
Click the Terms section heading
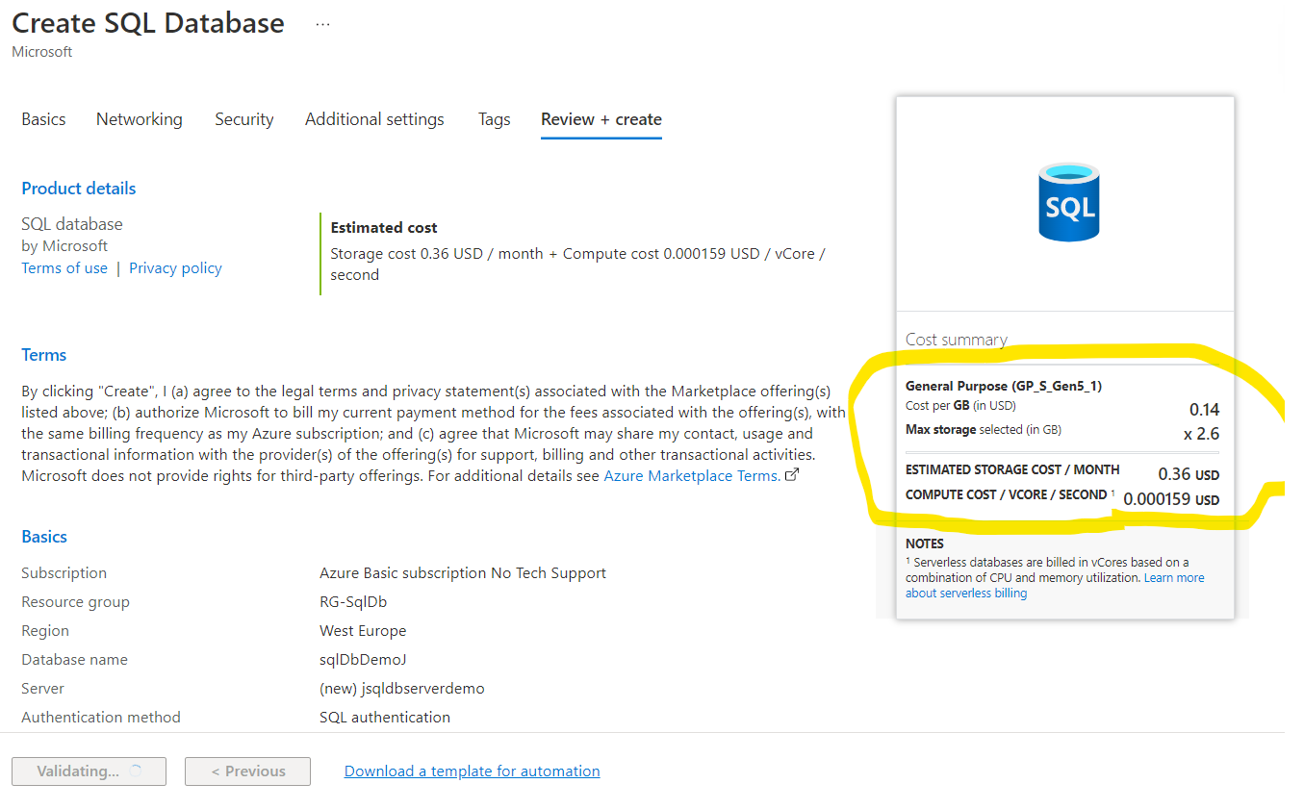[x=44, y=355]
